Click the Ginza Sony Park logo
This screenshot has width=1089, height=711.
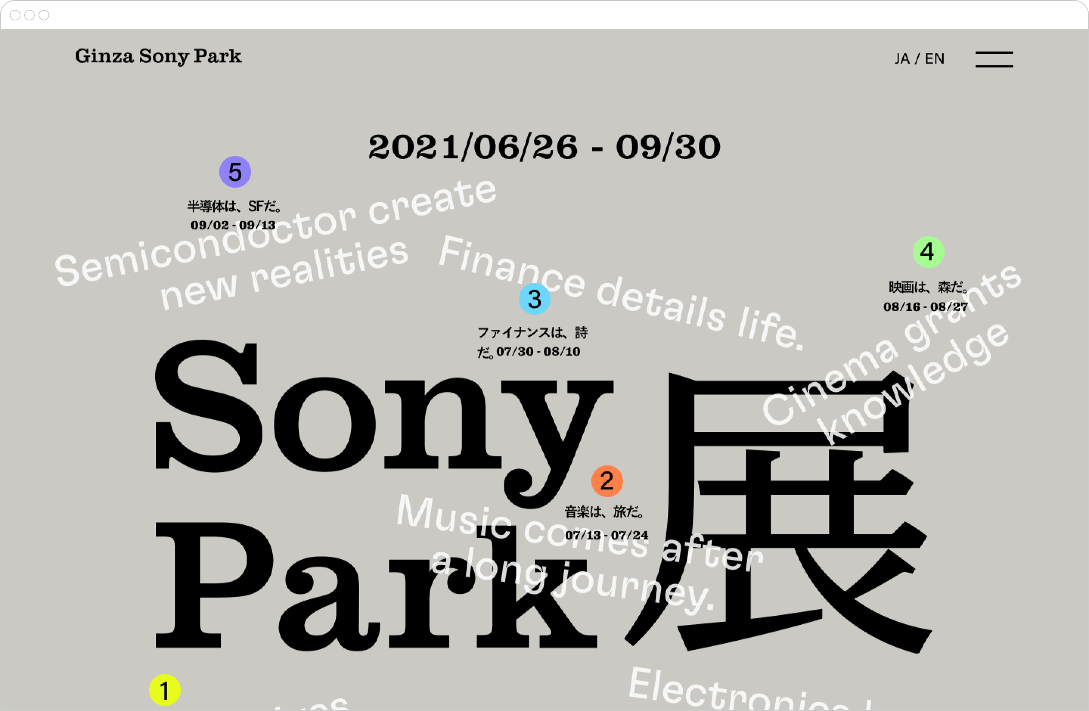pyautogui.click(x=159, y=57)
